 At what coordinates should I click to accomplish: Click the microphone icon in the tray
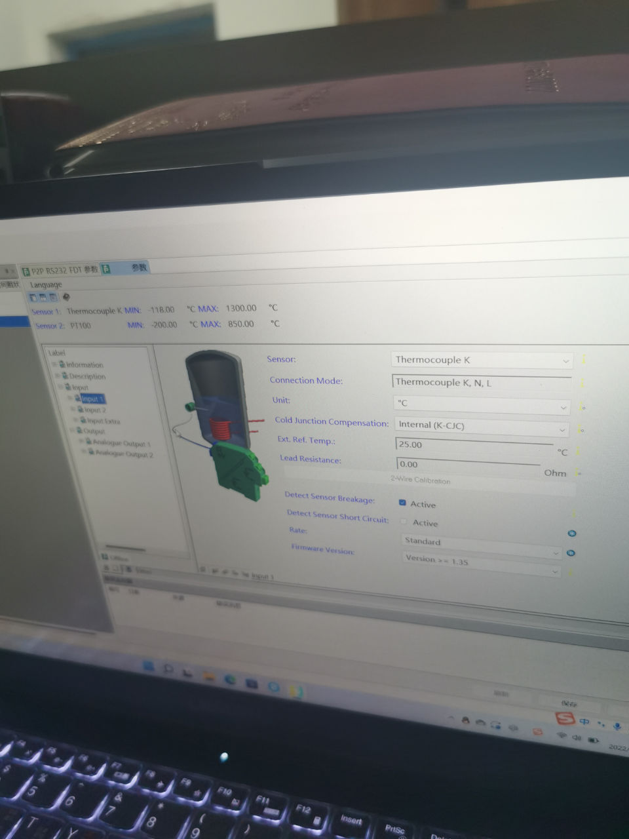coord(617,726)
